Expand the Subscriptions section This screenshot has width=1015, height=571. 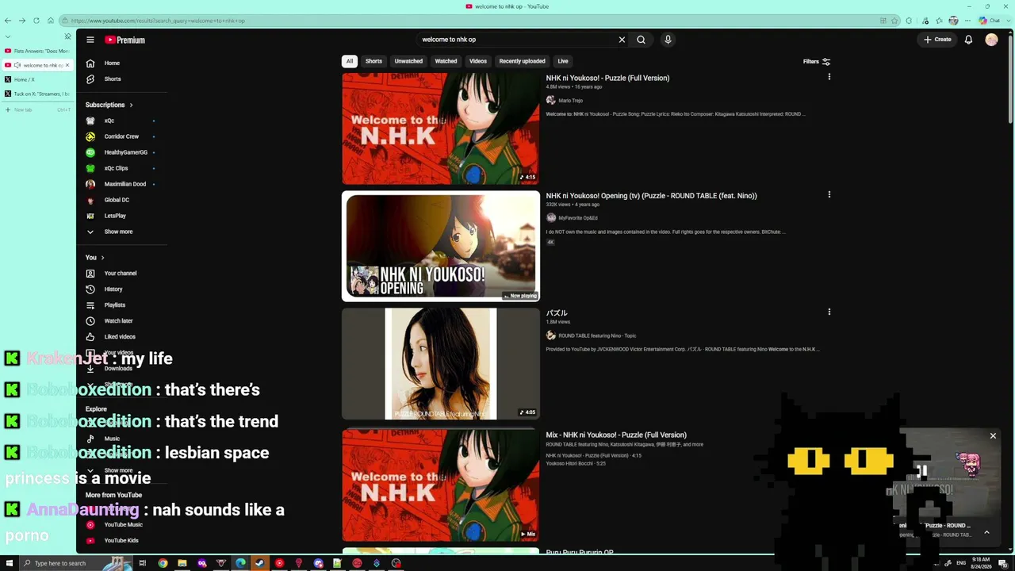point(109,105)
